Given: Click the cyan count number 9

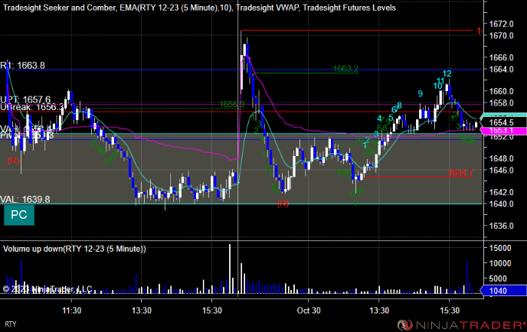Looking at the screenshot, I should tap(420, 93).
